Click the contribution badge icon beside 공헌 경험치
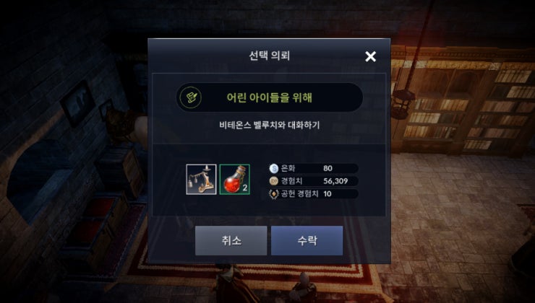535x303 pixels. pyautogui.click(x=273, y=194)
